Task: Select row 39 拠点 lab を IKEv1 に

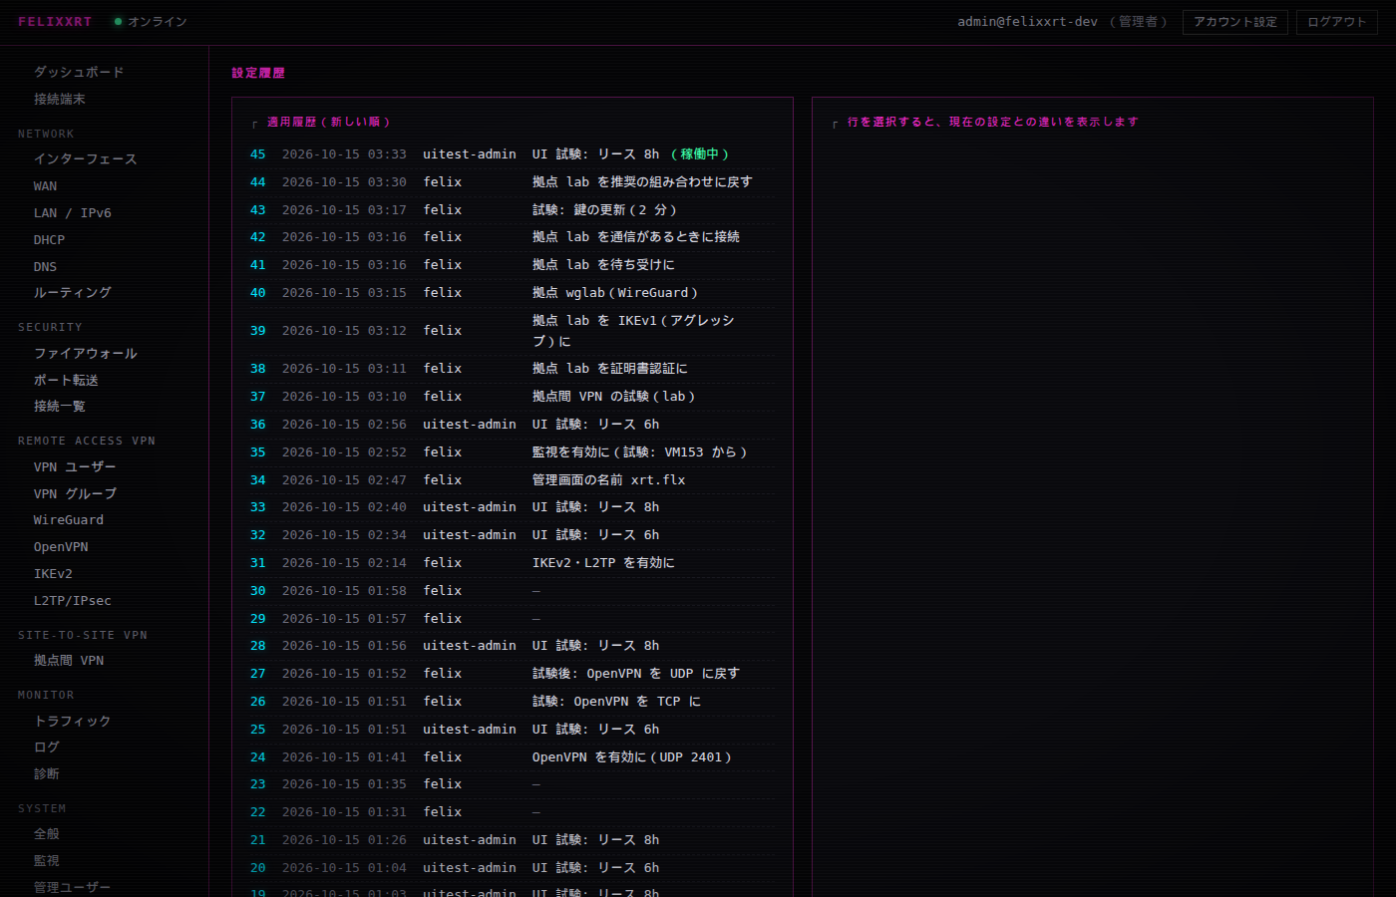Action: 512,331
